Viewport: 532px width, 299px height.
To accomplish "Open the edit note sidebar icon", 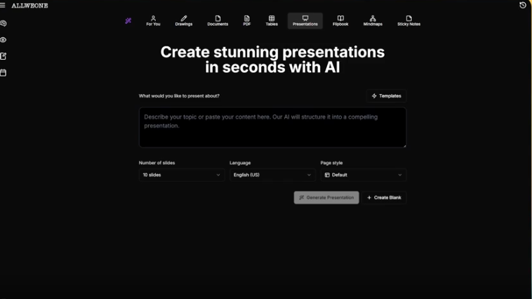I will tap(4, 56).
